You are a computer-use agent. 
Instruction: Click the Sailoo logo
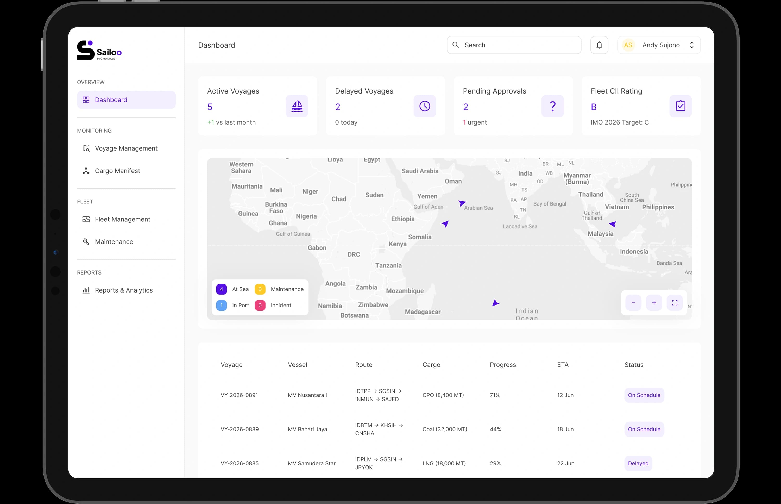[99, 51]
